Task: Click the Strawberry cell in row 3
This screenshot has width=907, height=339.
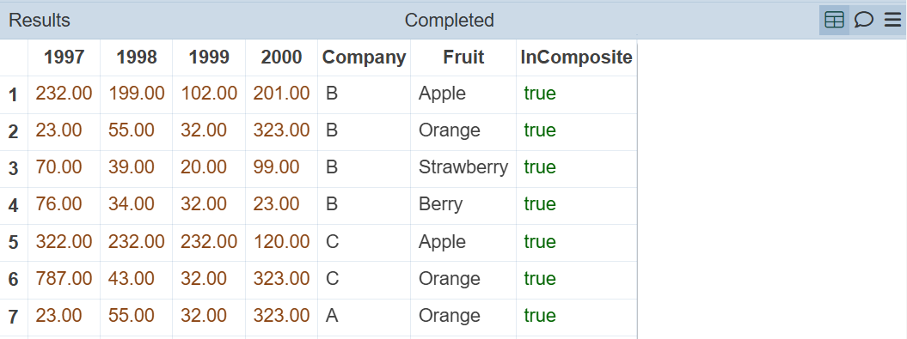Action: click(x=463, y=167)
